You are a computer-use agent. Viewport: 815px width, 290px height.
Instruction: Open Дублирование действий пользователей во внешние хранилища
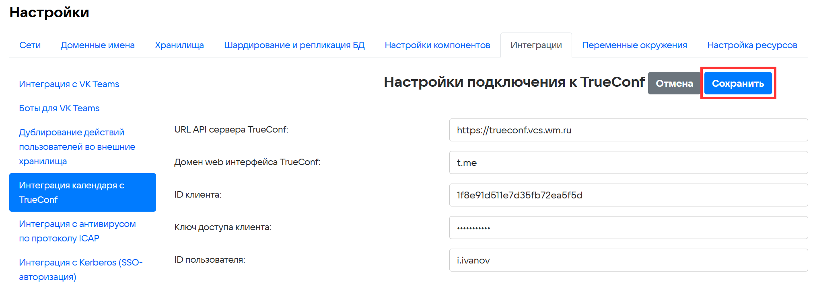77,147
